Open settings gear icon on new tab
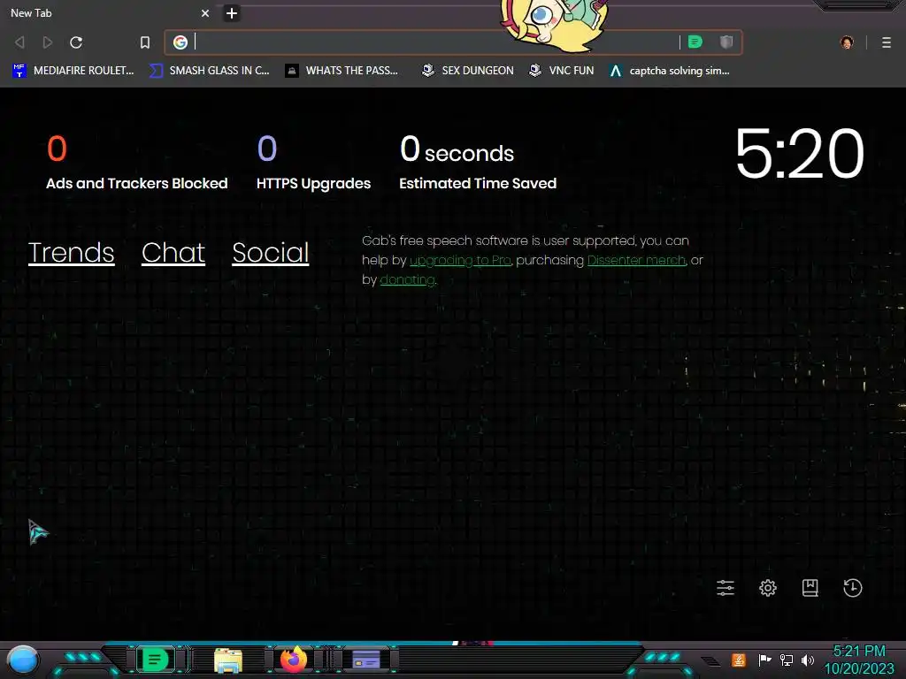 click(x=767, y=588)
